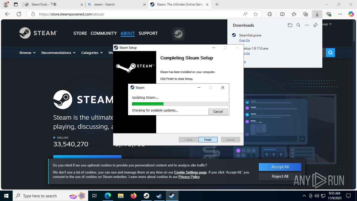Click the blue store search magnifier button
Image resolution: width=357 pixels, height=201 pixels.
pyautogui.click(x=330, y=53)
